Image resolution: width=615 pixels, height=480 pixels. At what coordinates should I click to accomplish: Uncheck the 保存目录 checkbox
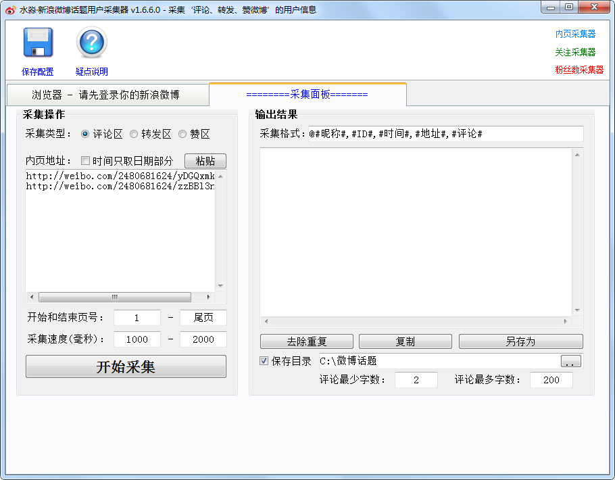click(x=264, y=361)
